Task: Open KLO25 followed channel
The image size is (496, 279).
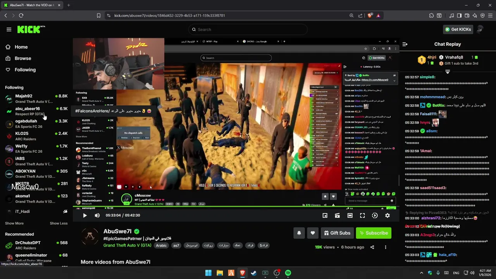Action: click(x=36, y=136)
